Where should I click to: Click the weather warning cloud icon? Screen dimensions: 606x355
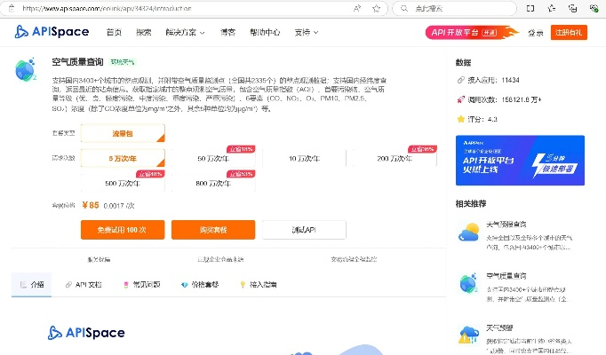468,334
